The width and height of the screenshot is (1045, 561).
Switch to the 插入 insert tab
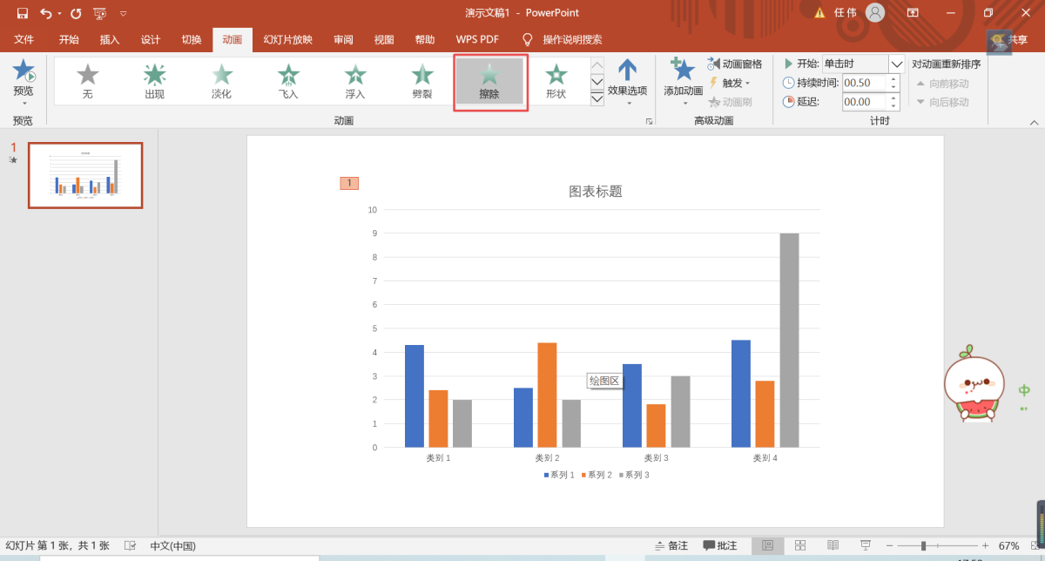(x=110, y=39)
